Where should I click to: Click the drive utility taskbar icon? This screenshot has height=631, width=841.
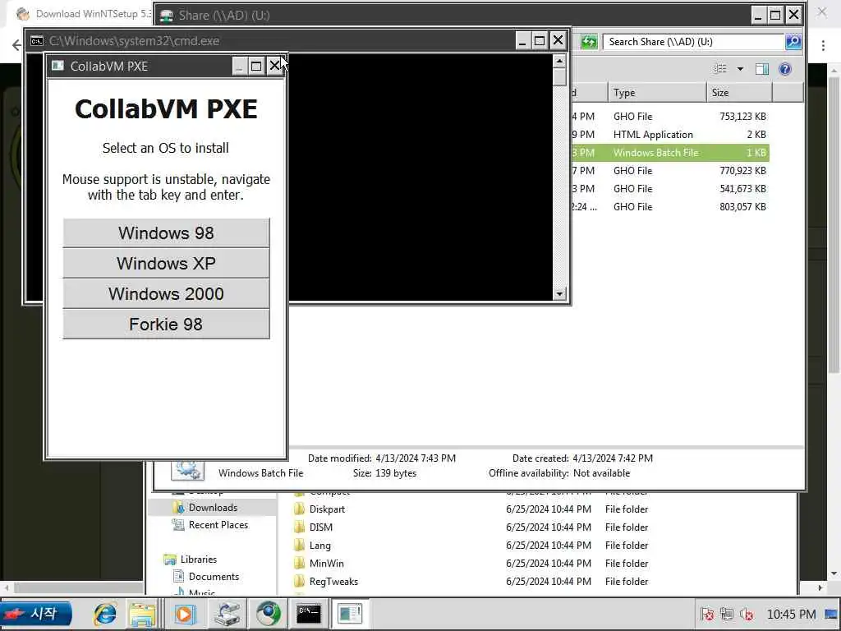[227, 614]
